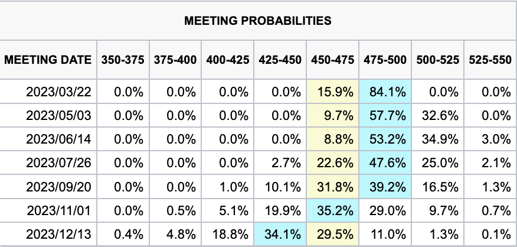Click the MEETING PROBABILITIES table title
The image size is (517, 247).
tap(258, 21)
